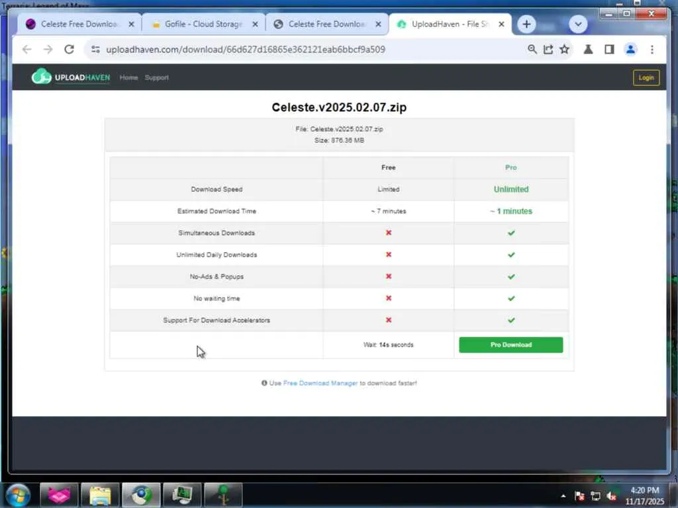Click the Login button

coord(646,78)
